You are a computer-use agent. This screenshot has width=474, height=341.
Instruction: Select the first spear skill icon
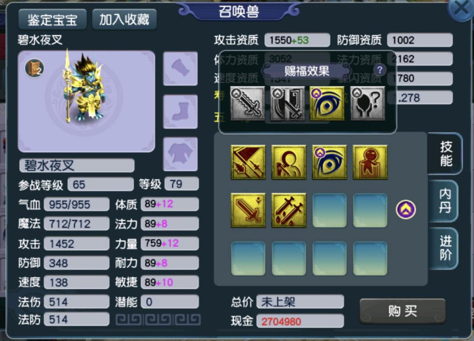point(248,162)
